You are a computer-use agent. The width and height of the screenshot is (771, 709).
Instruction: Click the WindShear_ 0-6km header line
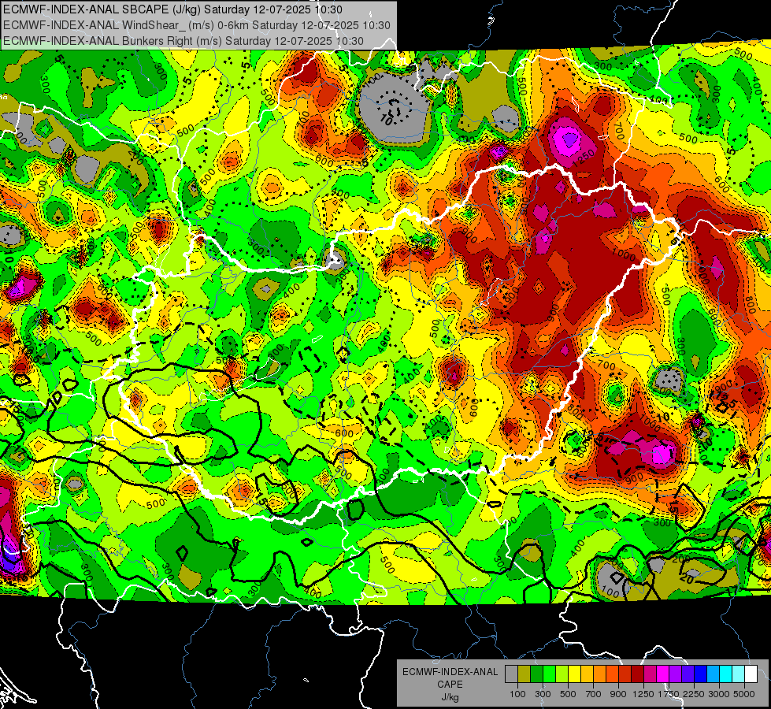(x=197, y=25)
